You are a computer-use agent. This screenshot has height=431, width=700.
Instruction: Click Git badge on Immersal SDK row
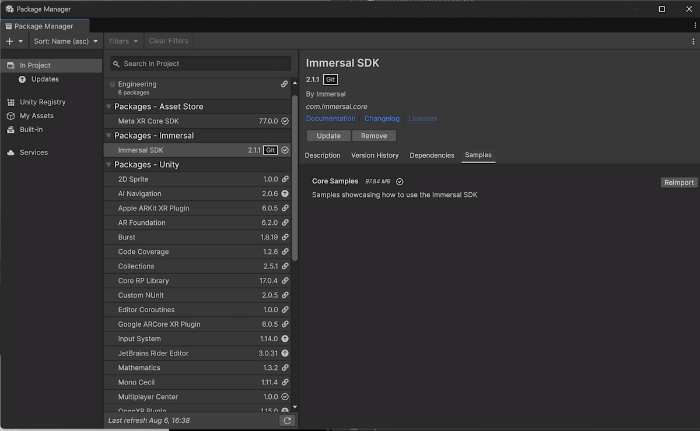pyautogui.click(x=270, y=150)
